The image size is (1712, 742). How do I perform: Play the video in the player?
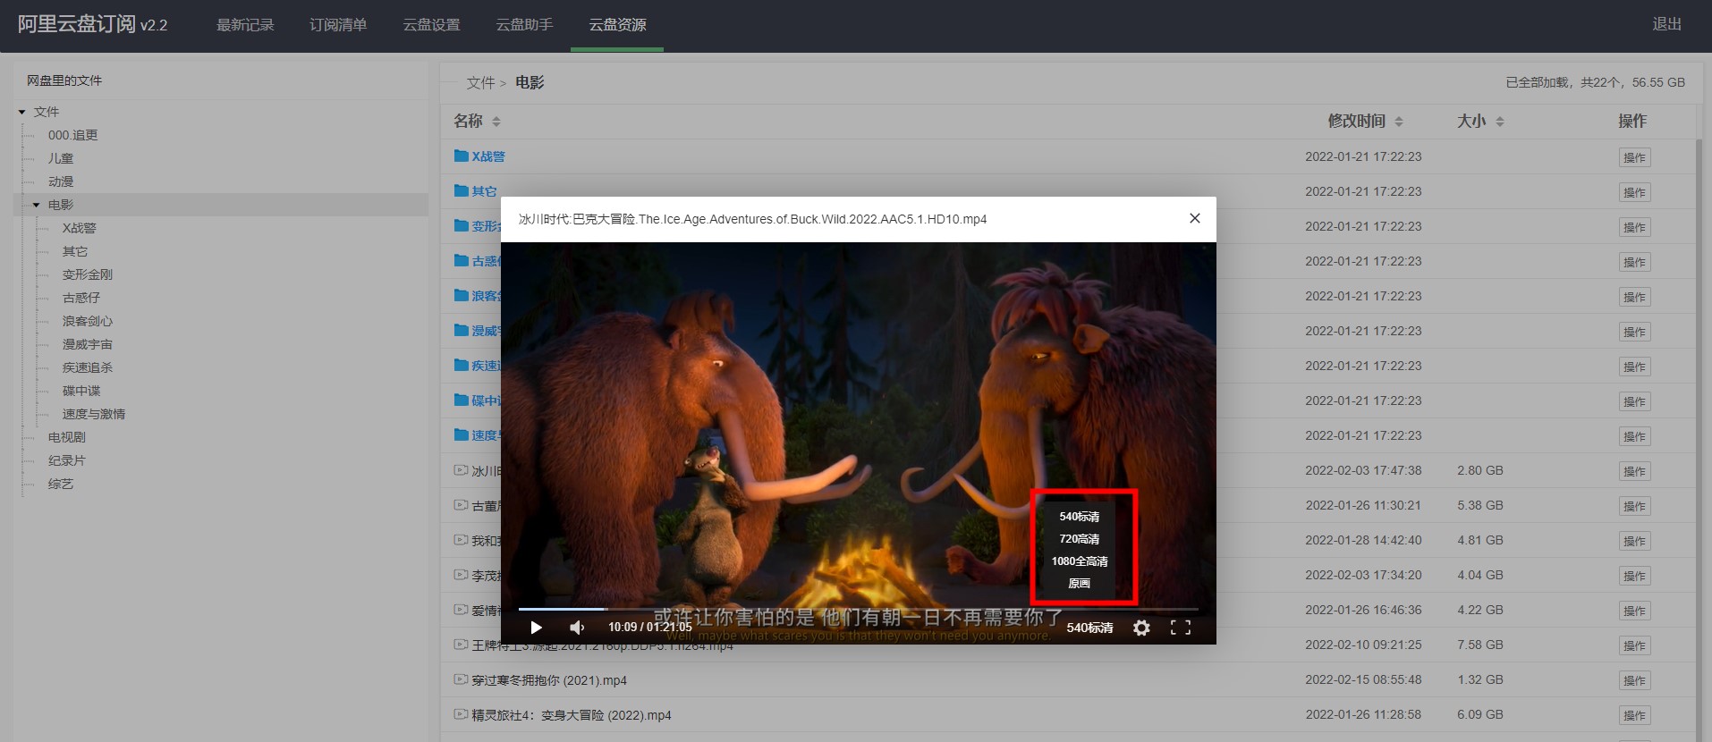coord(536,628)
